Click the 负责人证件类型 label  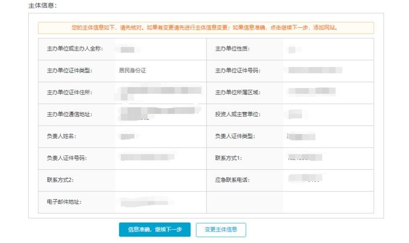(235, 136)
